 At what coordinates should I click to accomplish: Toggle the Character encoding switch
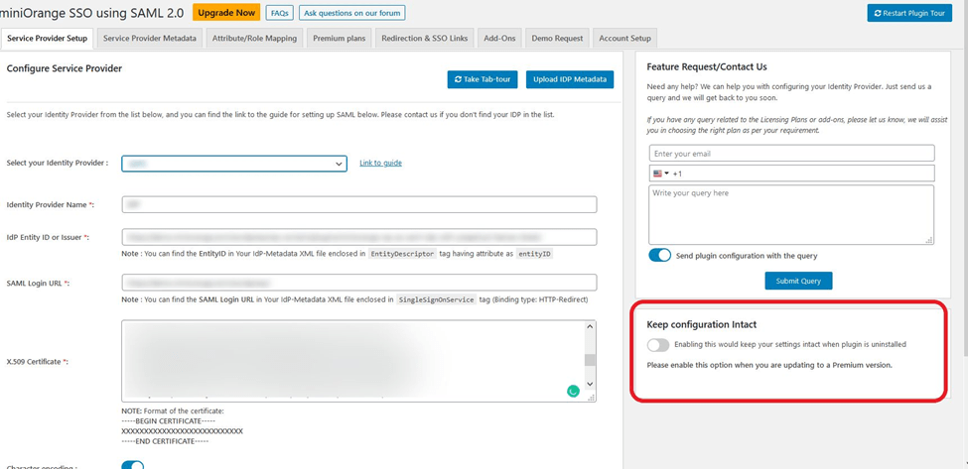[133, 466]
